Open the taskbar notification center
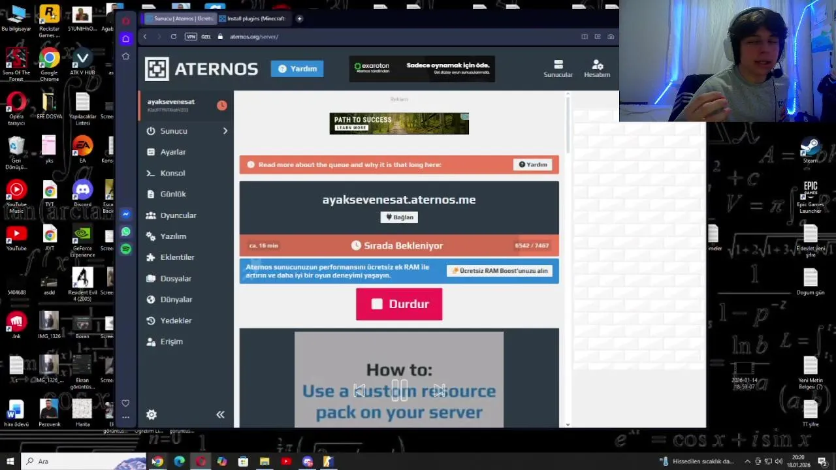 pos(822,462)
